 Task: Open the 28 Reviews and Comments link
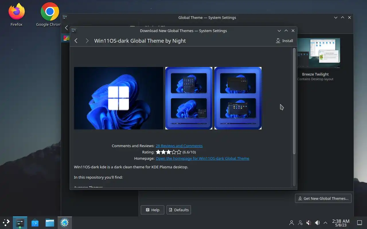[x=179, y=146]
